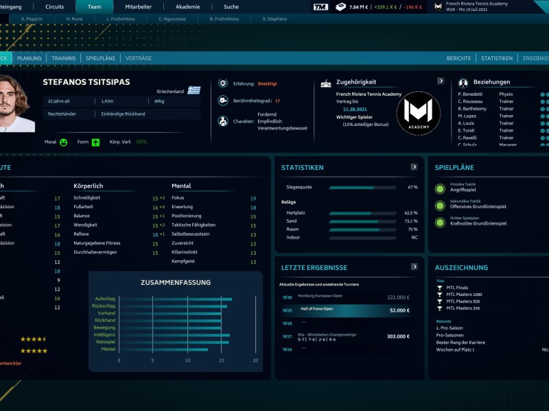
Task: Click the Charakter personality icon
Action: (222, 121)
